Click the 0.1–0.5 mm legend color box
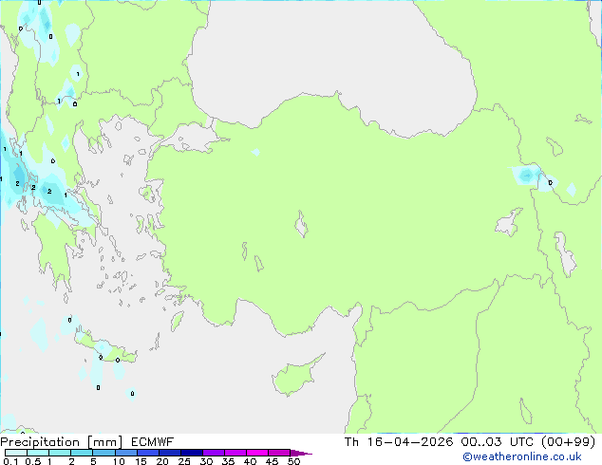 coord(16,453)
